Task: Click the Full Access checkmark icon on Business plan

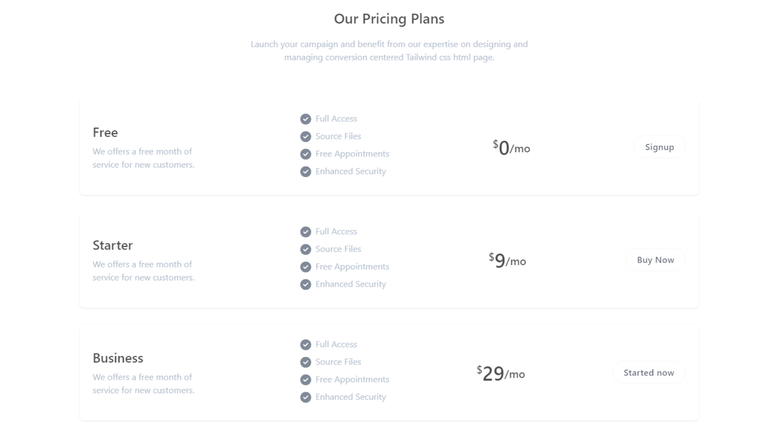Action: click(306, 344)
